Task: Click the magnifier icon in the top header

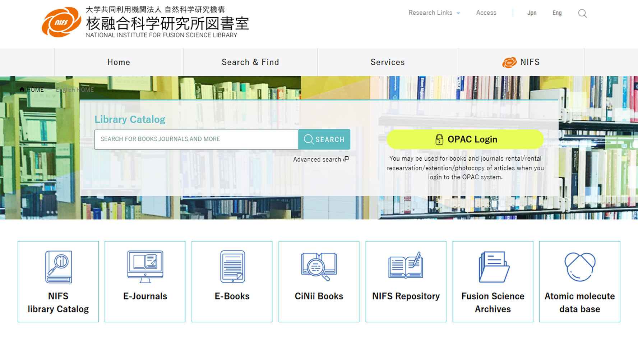Action: coord(582,13)
